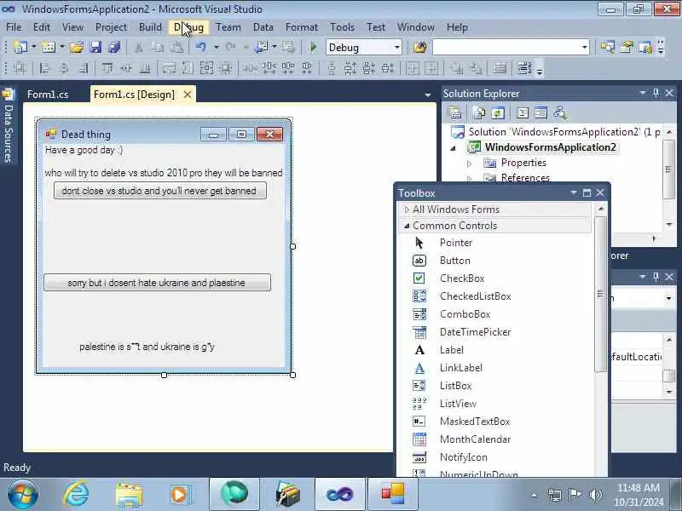This screenshot has width=682, height=511.
Task: Start debugging with the green play icon
Action: pyautogui.click(x=313, y=47)
